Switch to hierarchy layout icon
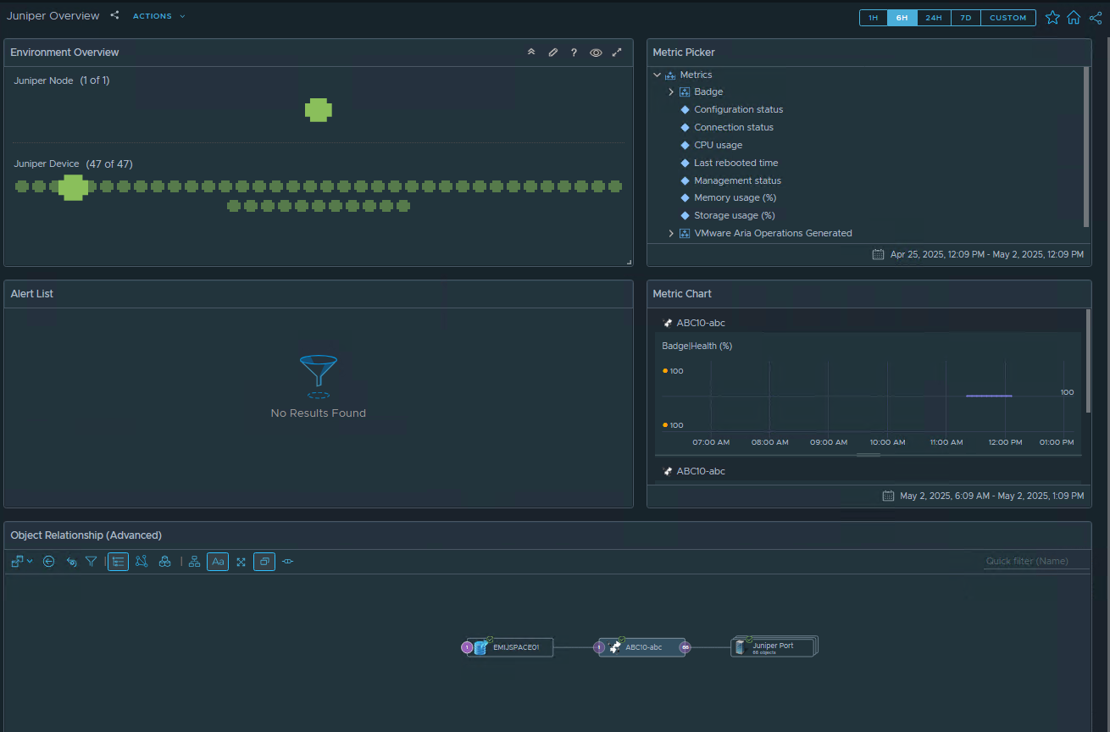1110x732 pixels. (194, 561)
